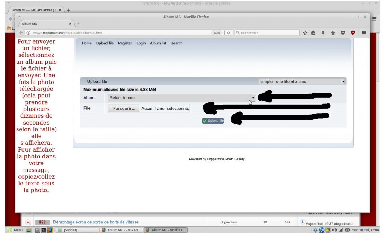Open the downloads arrow icon

click(x=323, y=33)
